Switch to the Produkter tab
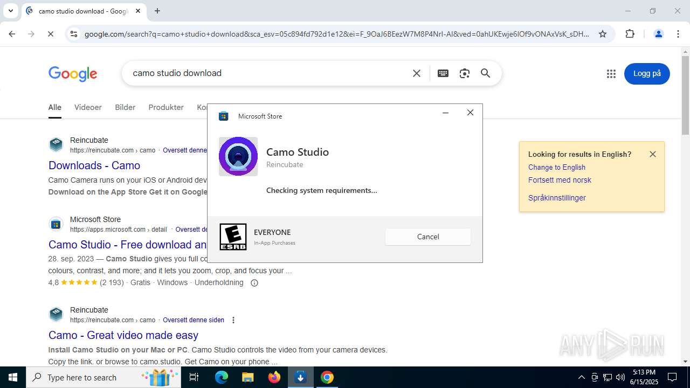The height and width of the screenshot is (388, 690). pyautogui.click(x=166, y=107)
